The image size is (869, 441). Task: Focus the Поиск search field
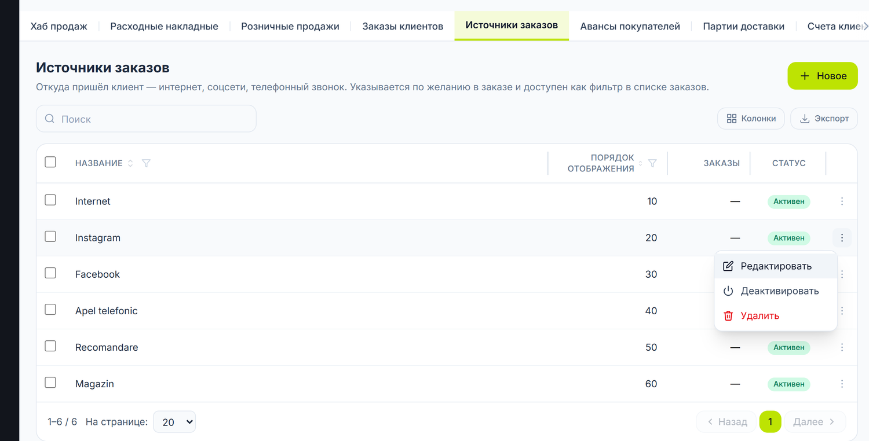click(x=146, y=119)
